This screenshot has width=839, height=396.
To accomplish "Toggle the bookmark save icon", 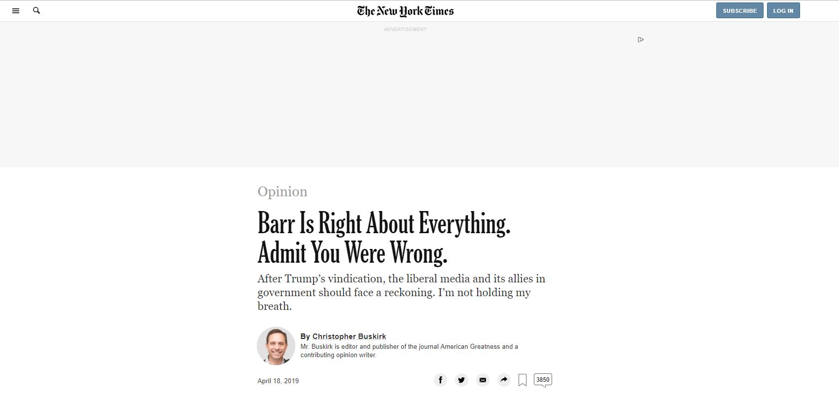I will 523,380.
